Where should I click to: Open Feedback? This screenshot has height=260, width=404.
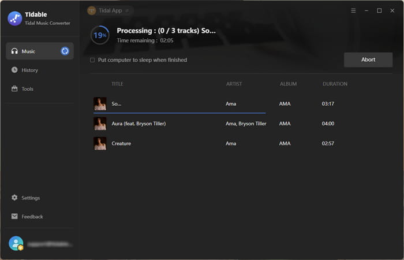coord(40,217)
